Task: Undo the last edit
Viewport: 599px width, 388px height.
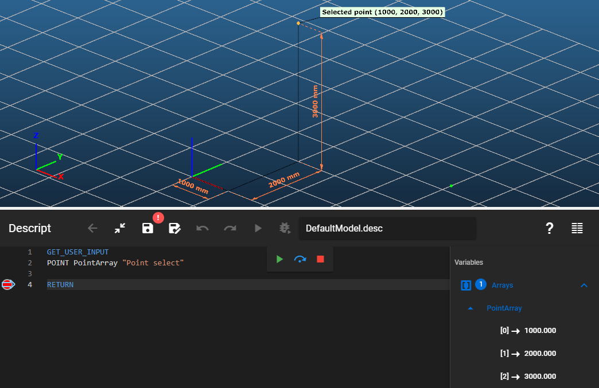Action: [203, 228]
